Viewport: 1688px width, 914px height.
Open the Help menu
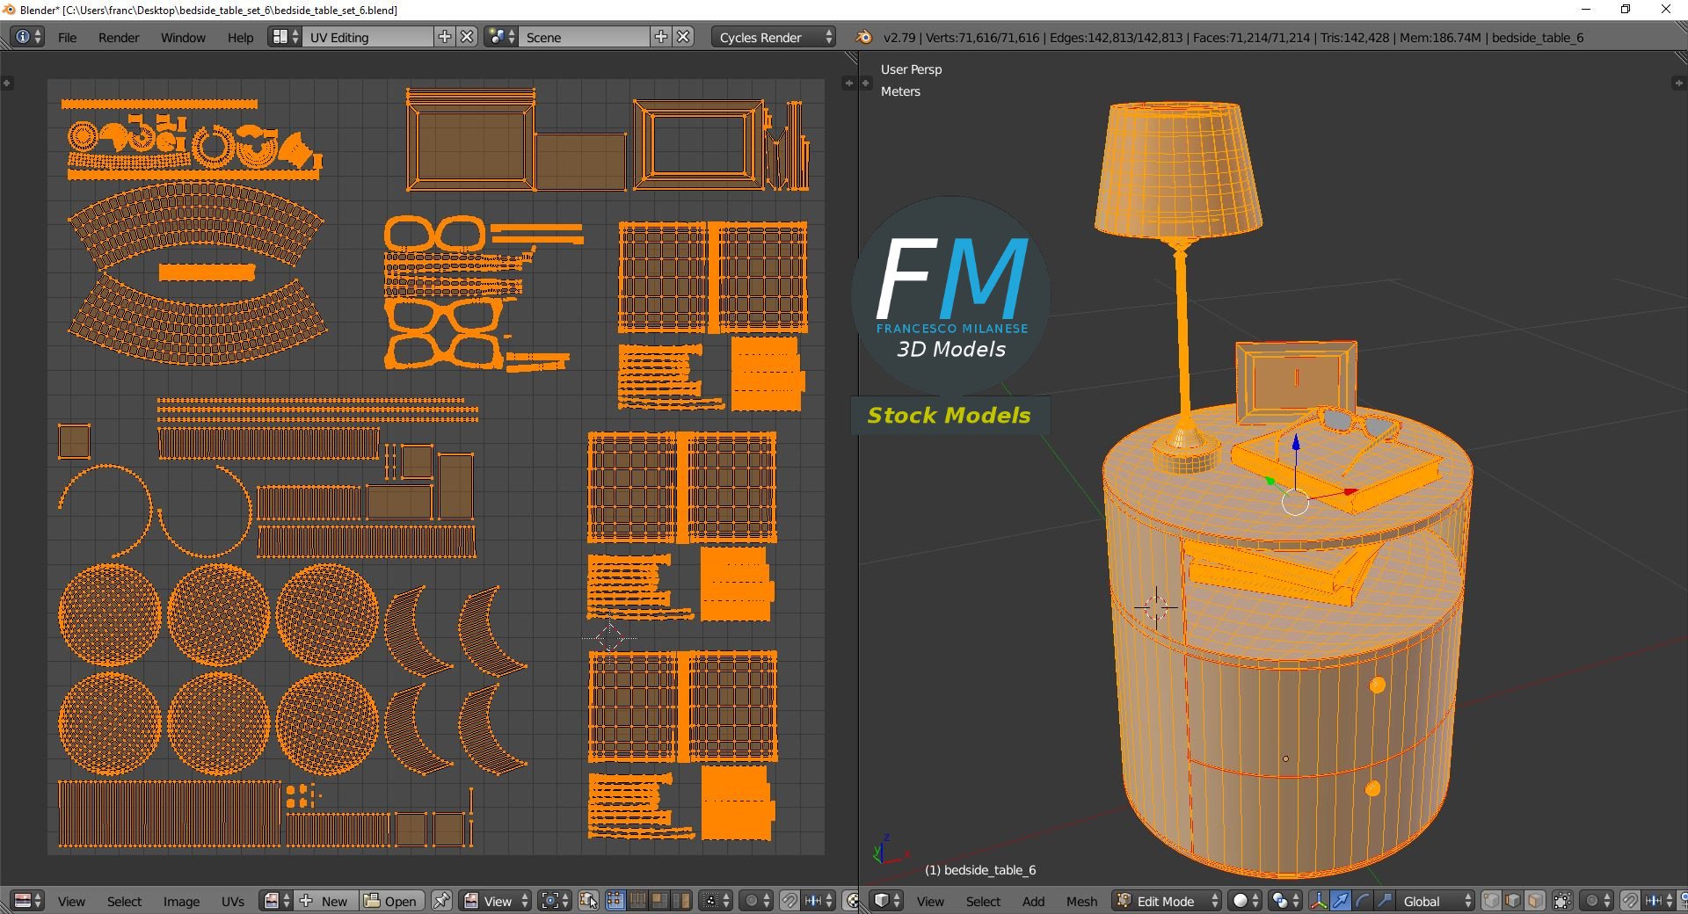240,38
